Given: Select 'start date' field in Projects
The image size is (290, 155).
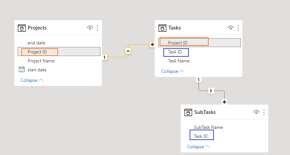Looking at the screenshot, I should [x=37, y=70].
